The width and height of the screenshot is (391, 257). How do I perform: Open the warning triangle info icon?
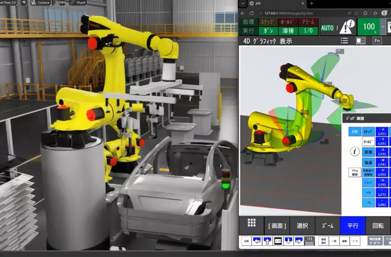tap(347, 27)
